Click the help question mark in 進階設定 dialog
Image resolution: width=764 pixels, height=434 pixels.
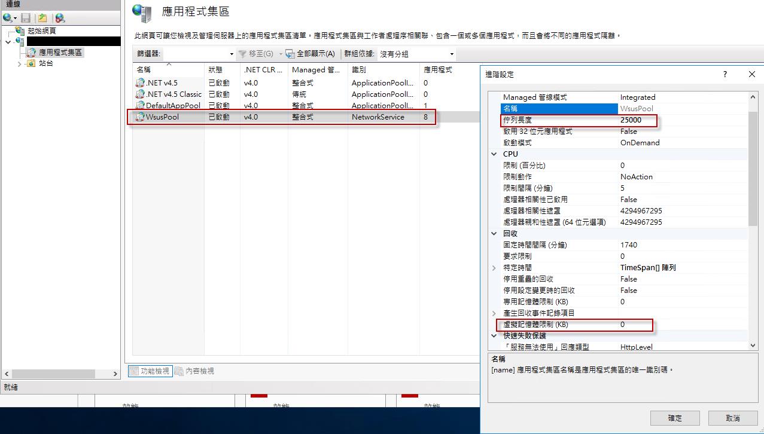point(725,74)
